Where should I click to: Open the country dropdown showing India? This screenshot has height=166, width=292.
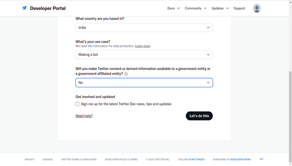[x=144, y=28]
